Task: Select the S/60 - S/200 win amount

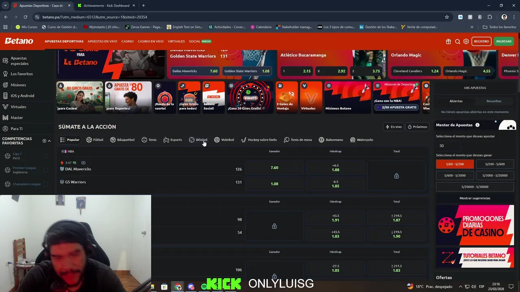Action: (455, 164)
